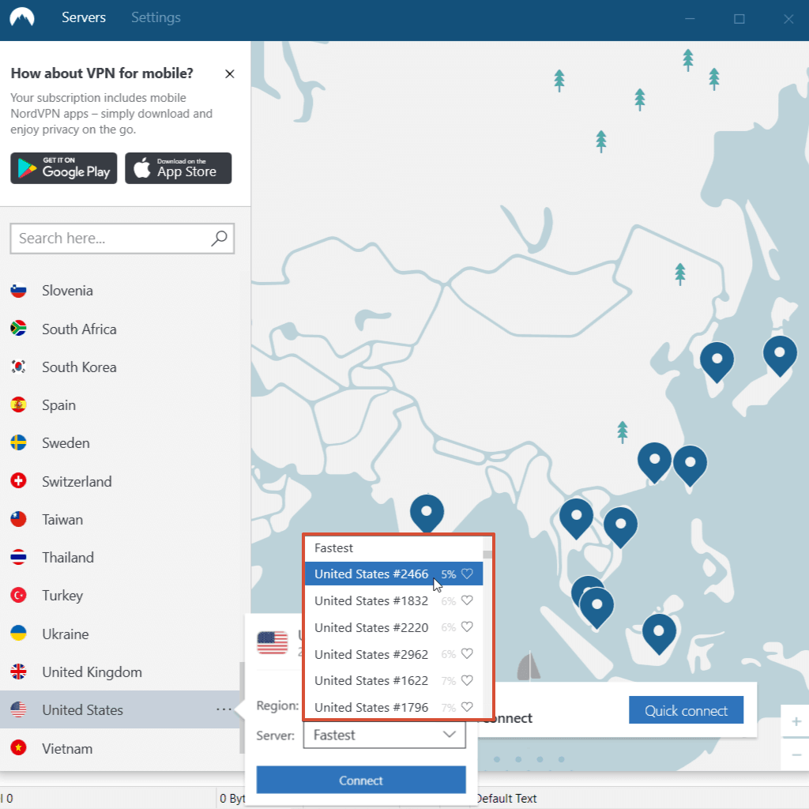Select Spain country name label
This screenshot has height=809, width=809.
(x=58, y=405)
